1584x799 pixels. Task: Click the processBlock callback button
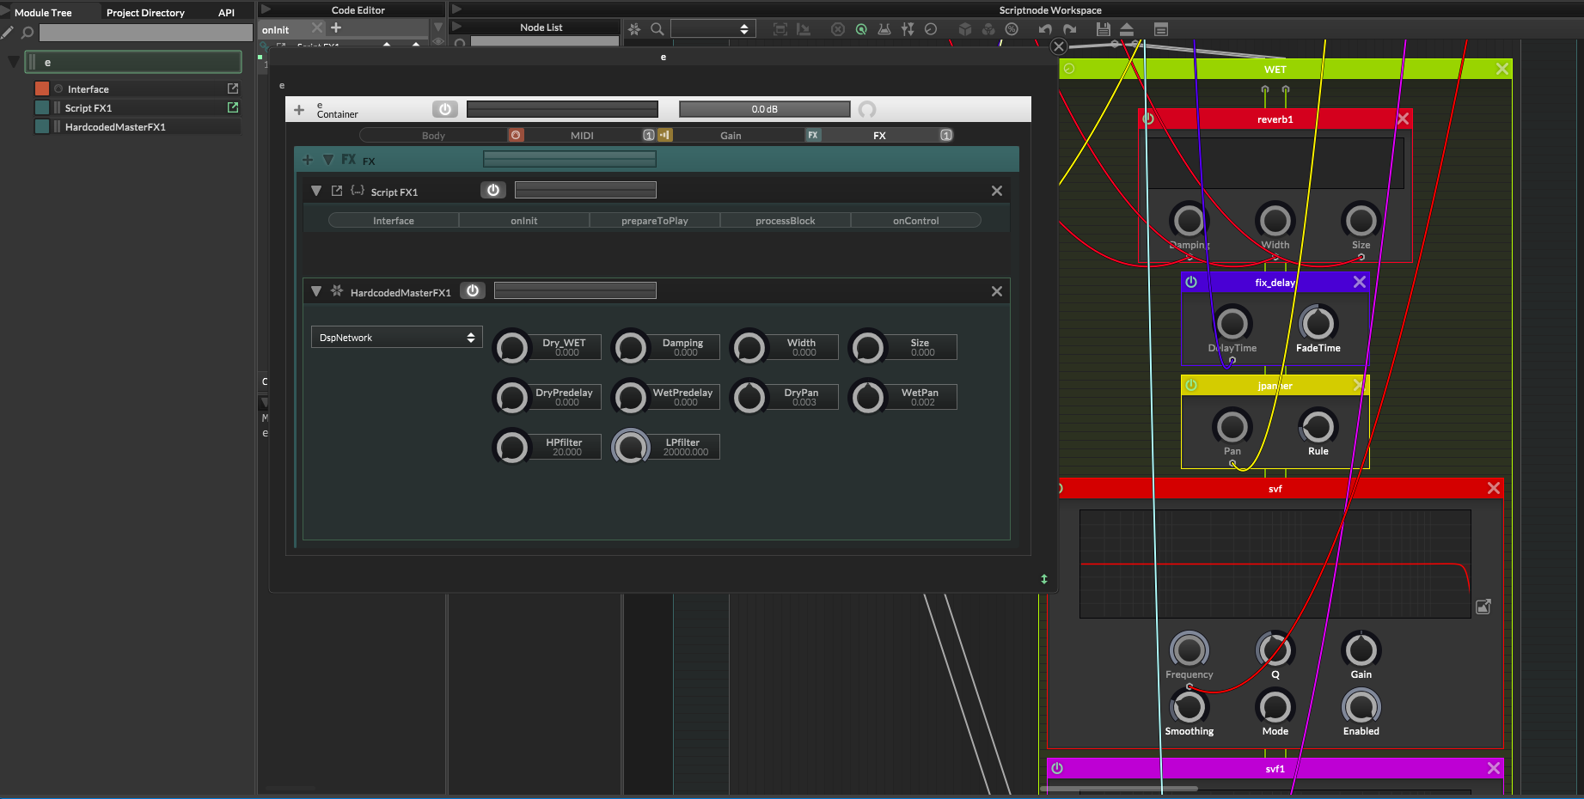786,221
